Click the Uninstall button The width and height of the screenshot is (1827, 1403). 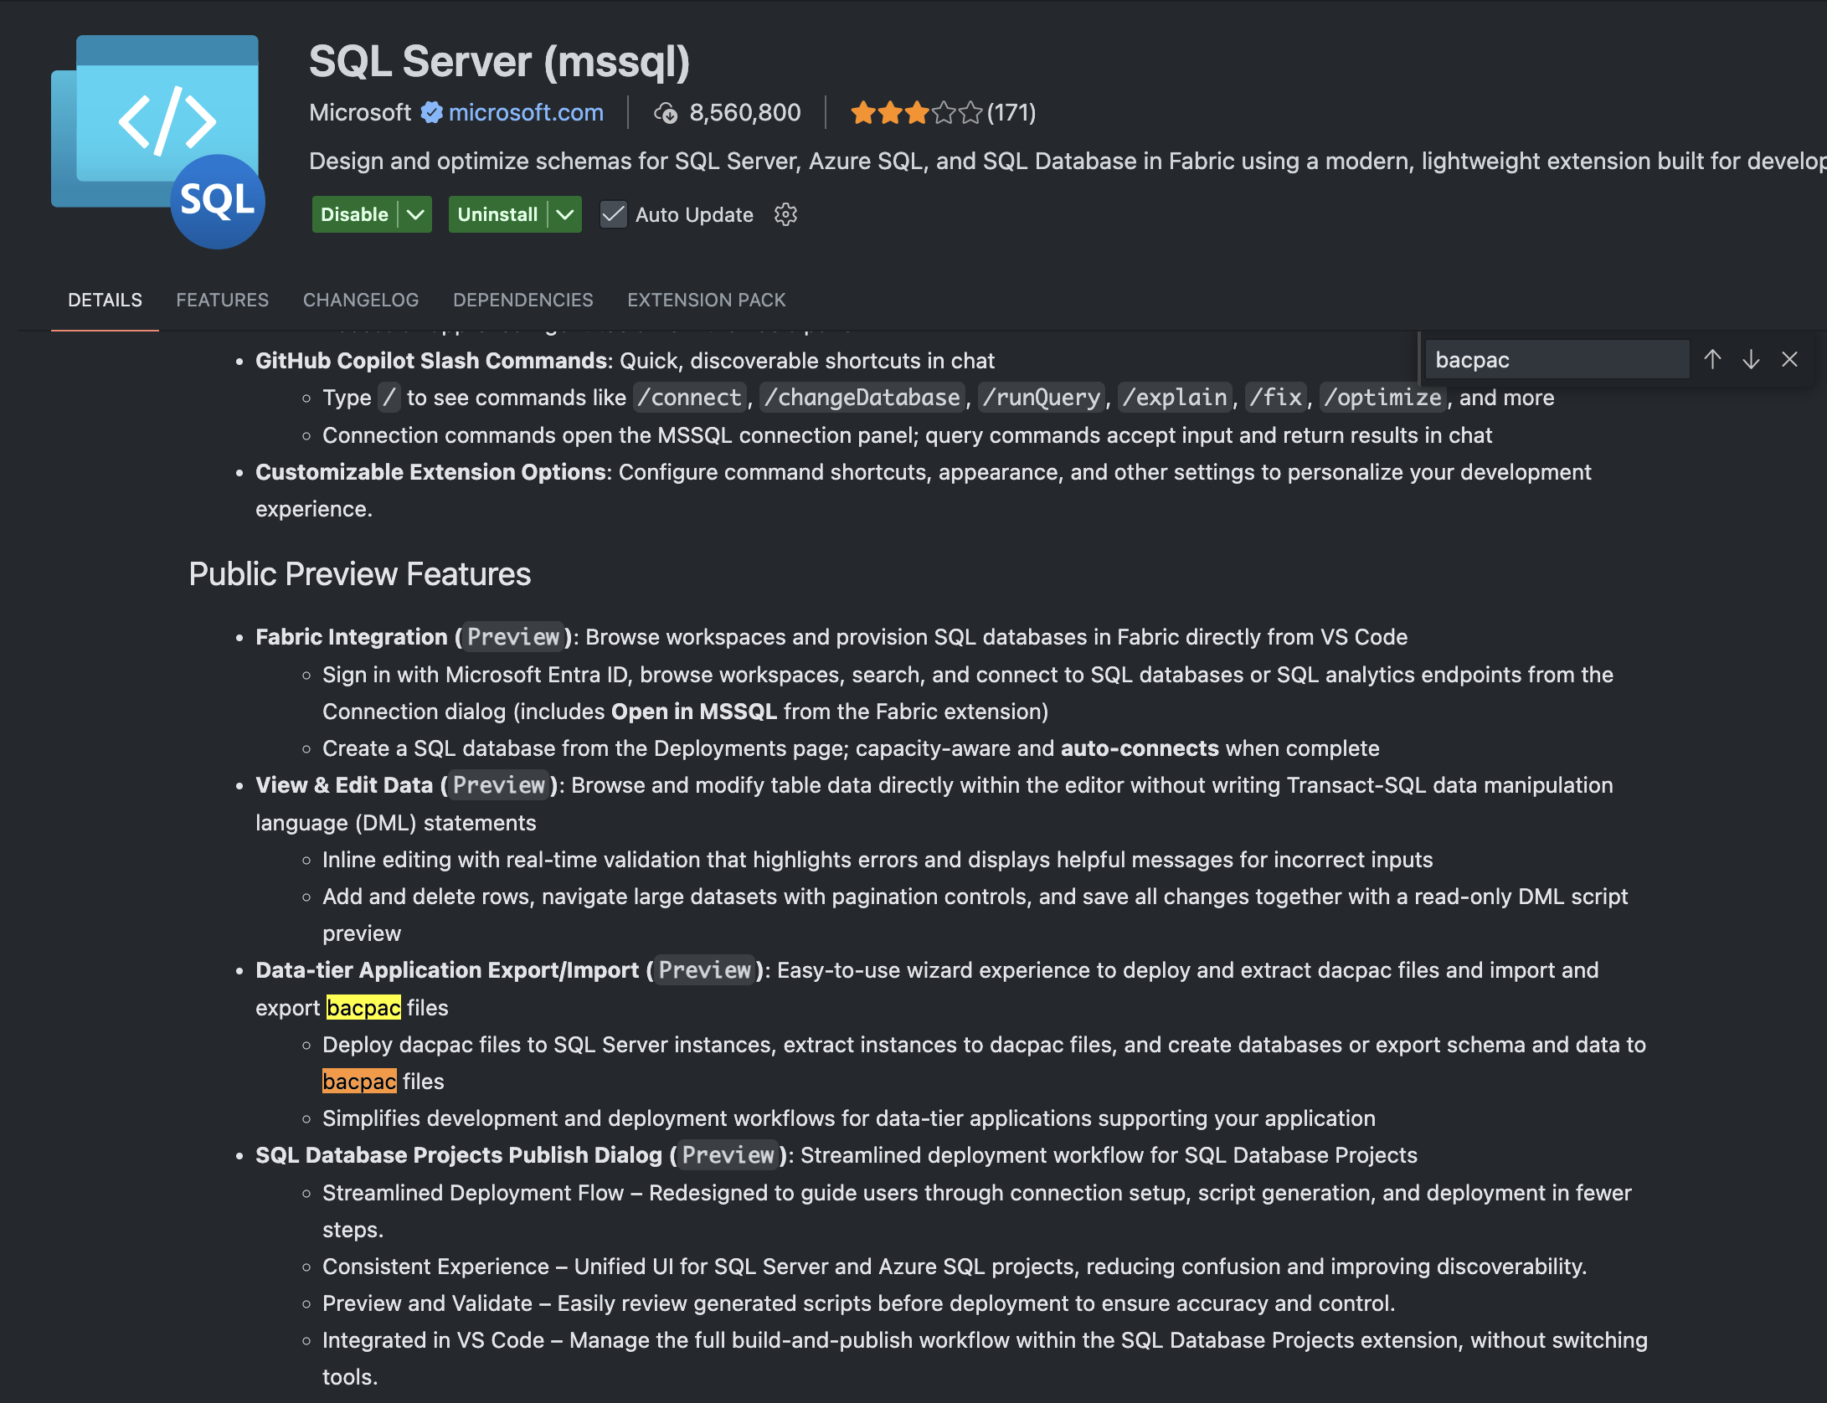point(497,215)
